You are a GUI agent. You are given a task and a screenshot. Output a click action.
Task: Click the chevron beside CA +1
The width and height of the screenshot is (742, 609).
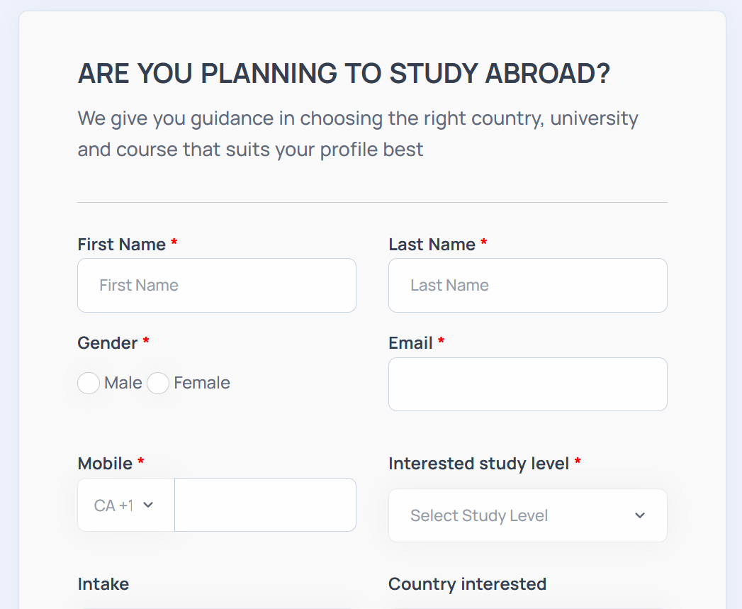[x=148, y=505]
